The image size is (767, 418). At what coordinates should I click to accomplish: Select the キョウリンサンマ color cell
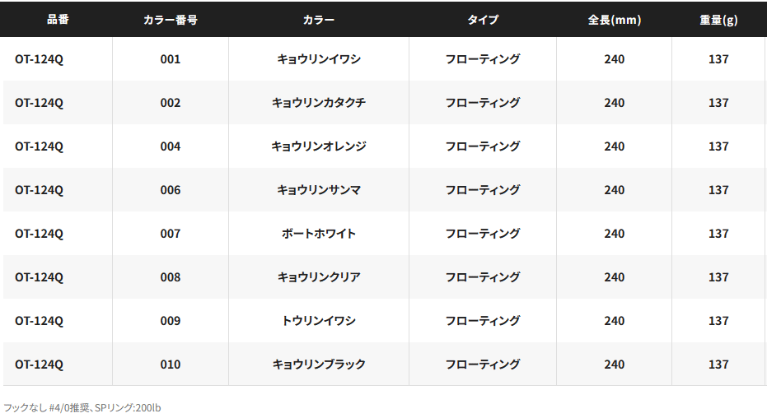319,190
